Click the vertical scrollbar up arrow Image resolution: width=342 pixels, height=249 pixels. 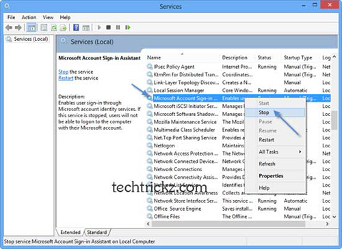(334, 57)
